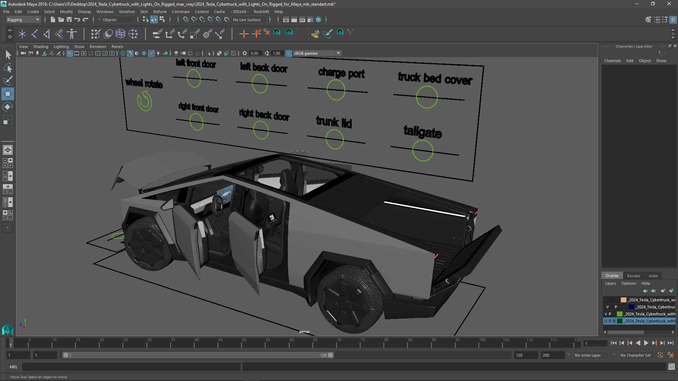678x381 pixels.
Task: Open viewport Shading menu
Action: click(x=41, y=47)
